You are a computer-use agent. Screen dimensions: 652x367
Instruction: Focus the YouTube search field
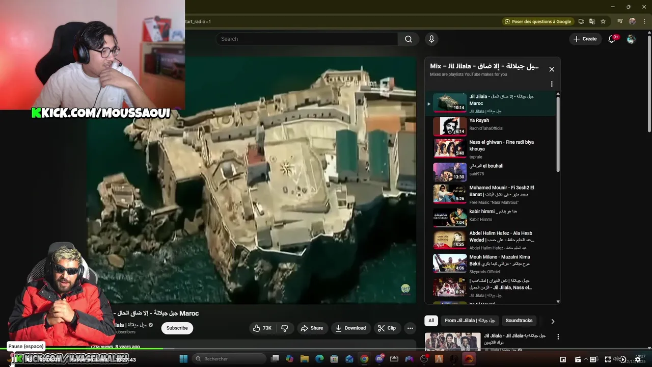pyautogui.click(x=307, y=39)
